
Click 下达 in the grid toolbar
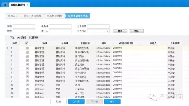(12, 37)
